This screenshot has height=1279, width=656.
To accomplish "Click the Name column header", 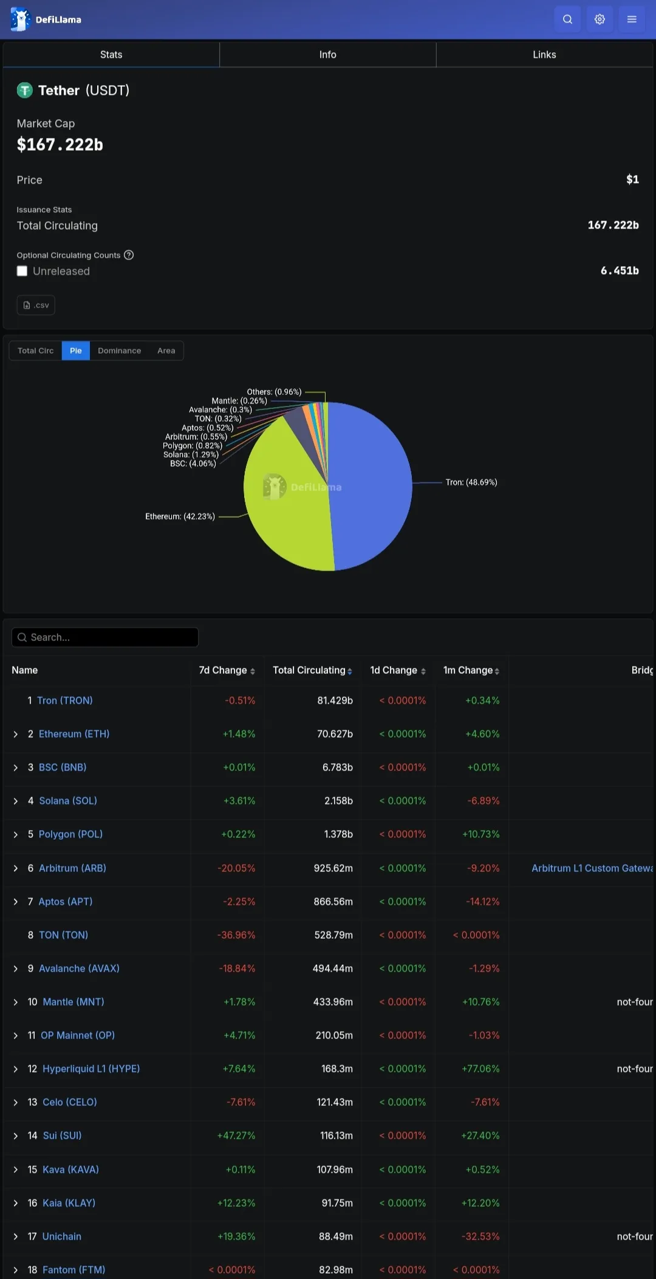I will [x=25, y=670].
